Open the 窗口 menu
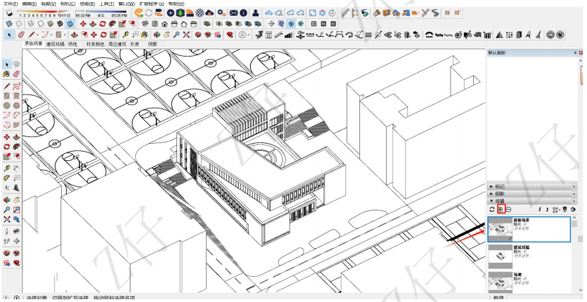Image resolution: width=587 pixels, height=302 pixels. [126, 3]
